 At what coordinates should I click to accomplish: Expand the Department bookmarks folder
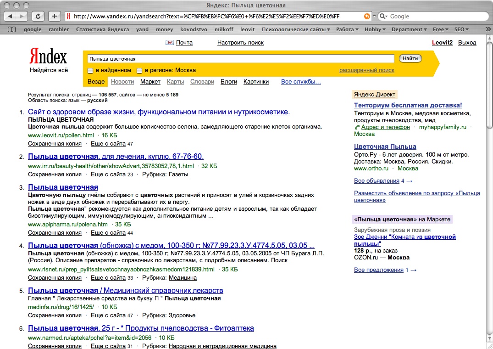click(x=409, y=29)
